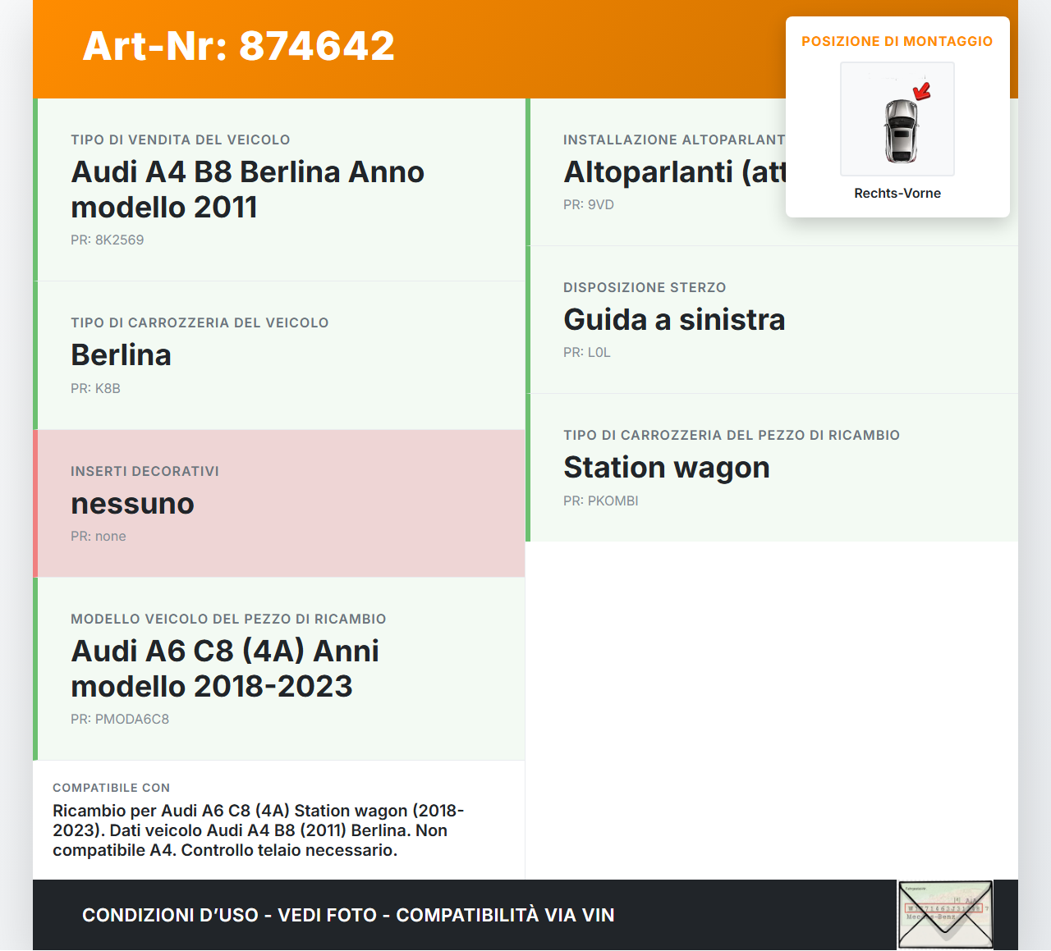Click the envelope VIN document icon

click(944, 914)
